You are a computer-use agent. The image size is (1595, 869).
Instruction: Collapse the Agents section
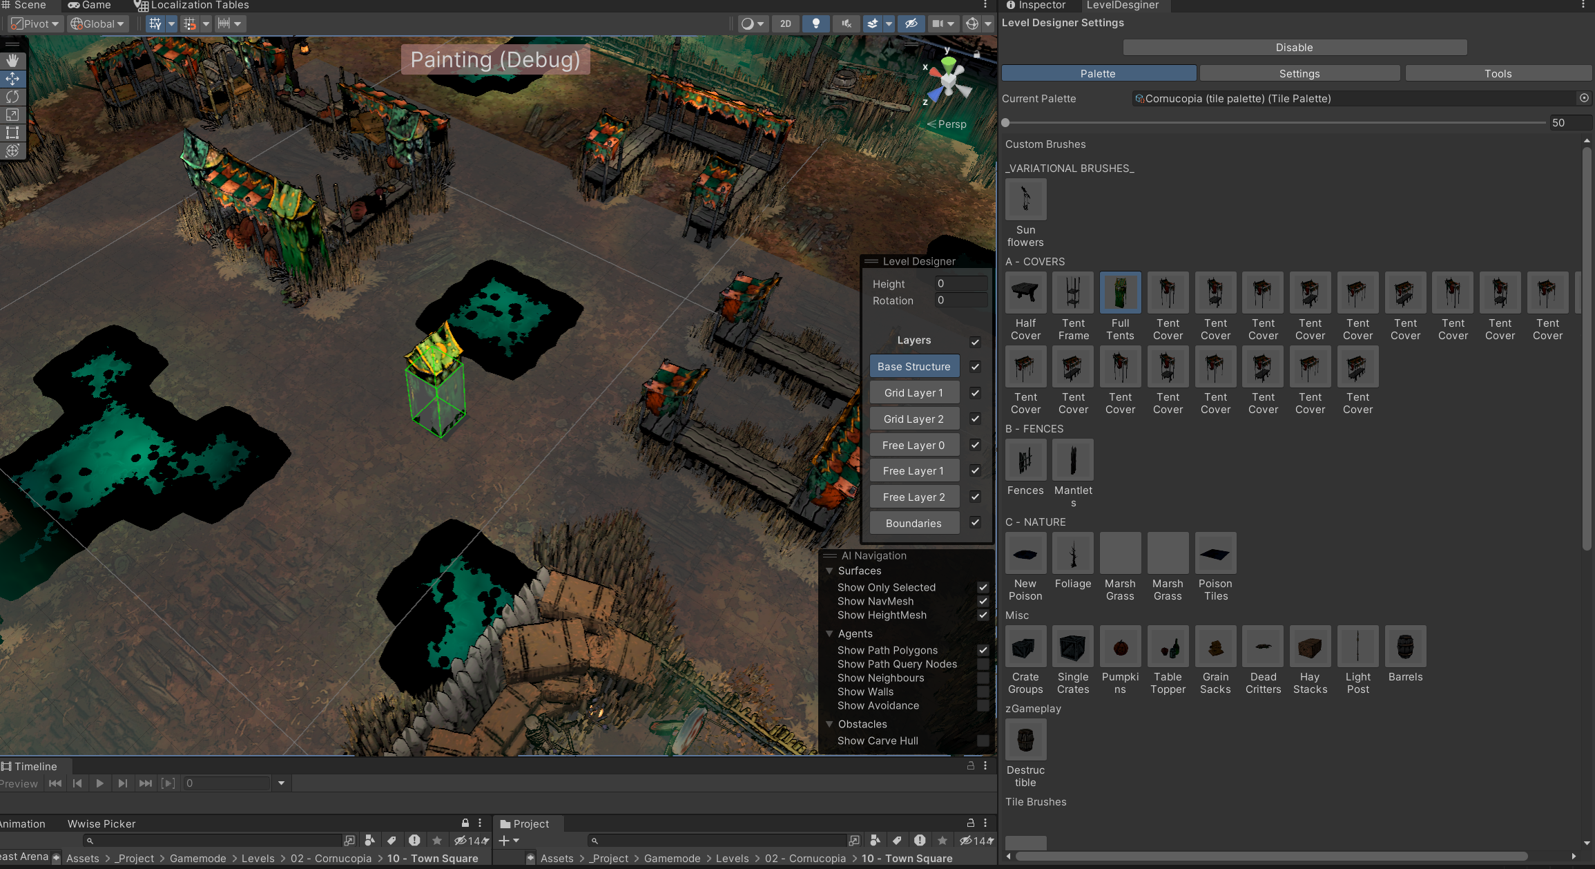point(829,633)
